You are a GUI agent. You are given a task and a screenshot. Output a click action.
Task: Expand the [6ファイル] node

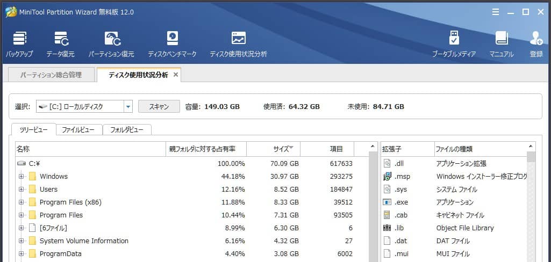coord(22,228)
